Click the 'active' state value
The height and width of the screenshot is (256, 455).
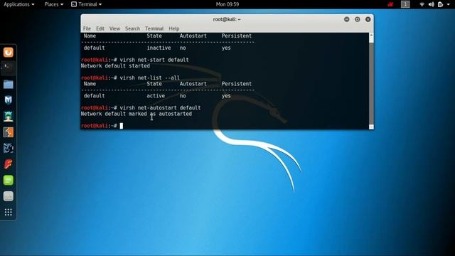coord(156,96)
